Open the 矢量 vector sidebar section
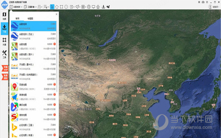The image size is (221, 138). click(4, 41)
